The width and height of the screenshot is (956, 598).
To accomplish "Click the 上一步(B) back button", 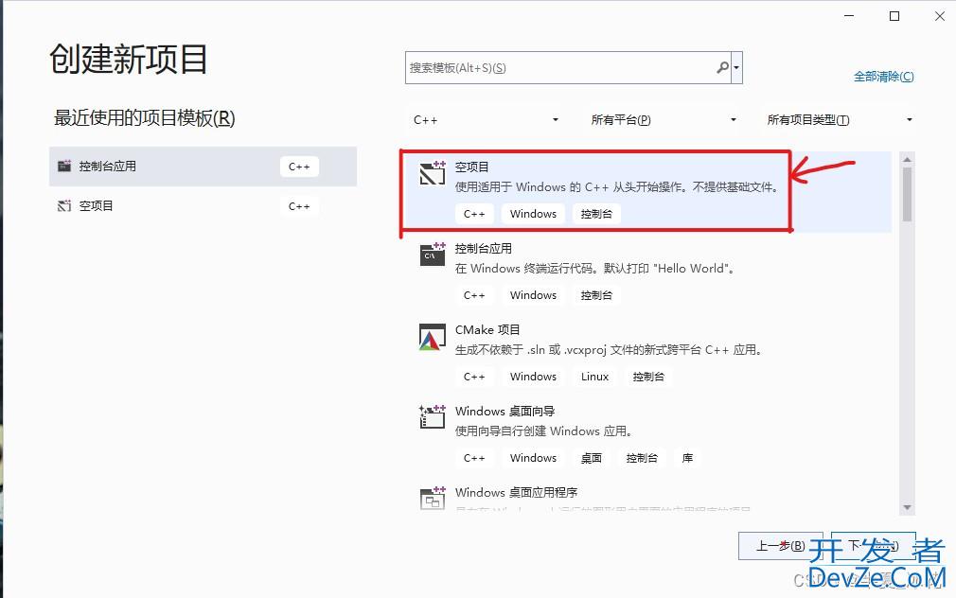I will 780,546.
